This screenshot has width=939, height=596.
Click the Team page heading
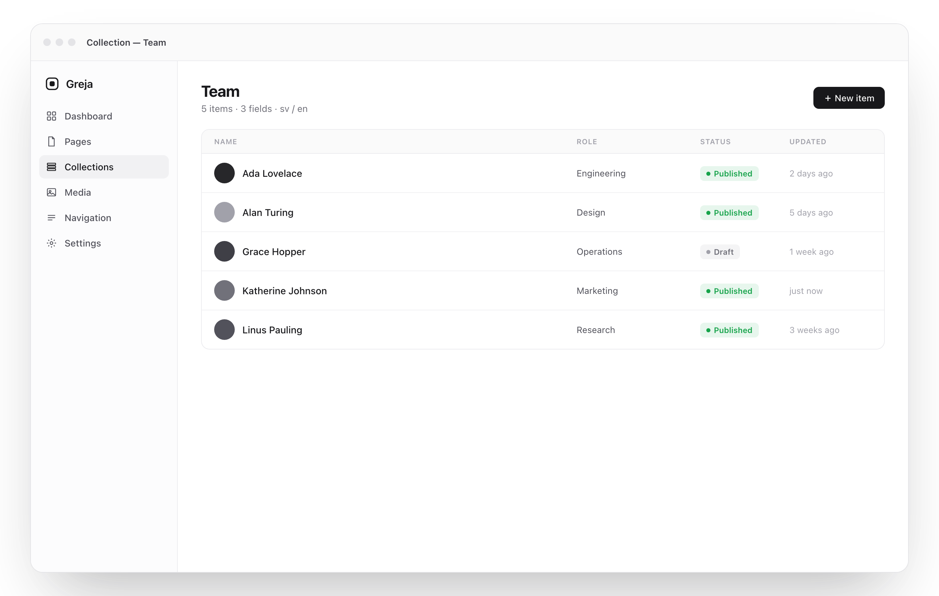220,92
